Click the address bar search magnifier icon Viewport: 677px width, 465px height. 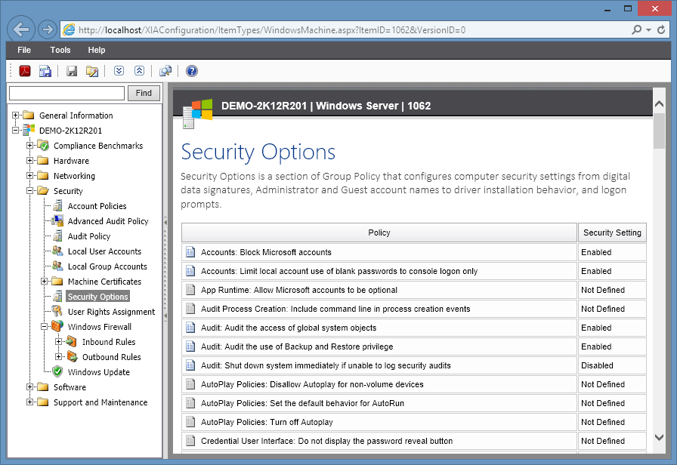click(636, 29)
